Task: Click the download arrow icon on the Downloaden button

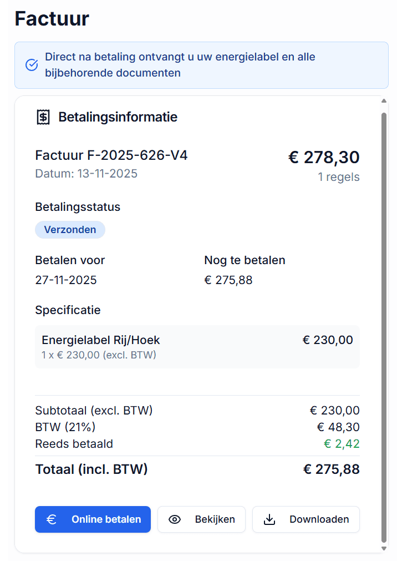Action: point(270,519)
